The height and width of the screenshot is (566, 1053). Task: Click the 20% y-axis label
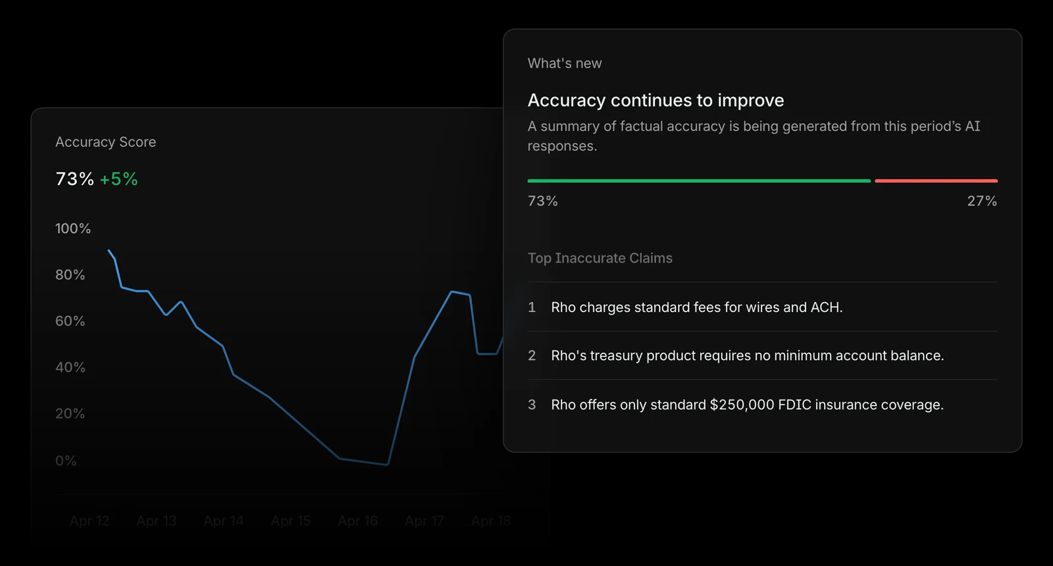coord(70,413)
